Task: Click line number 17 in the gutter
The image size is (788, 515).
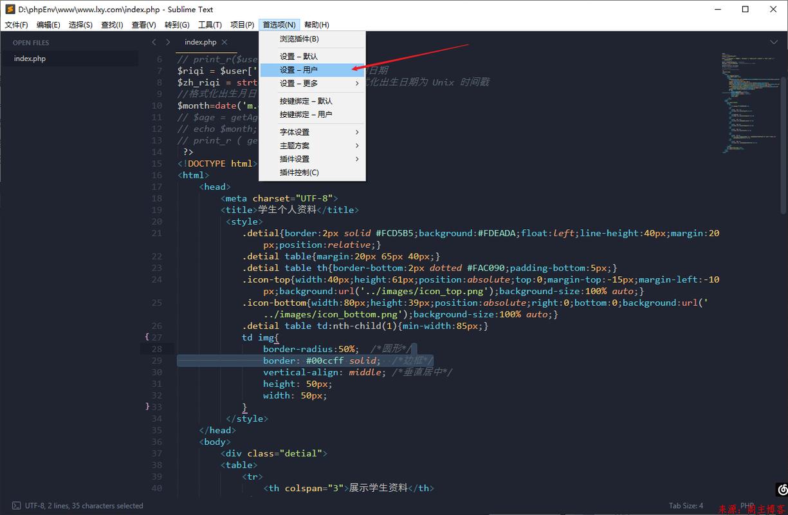Action: (157, 187)
